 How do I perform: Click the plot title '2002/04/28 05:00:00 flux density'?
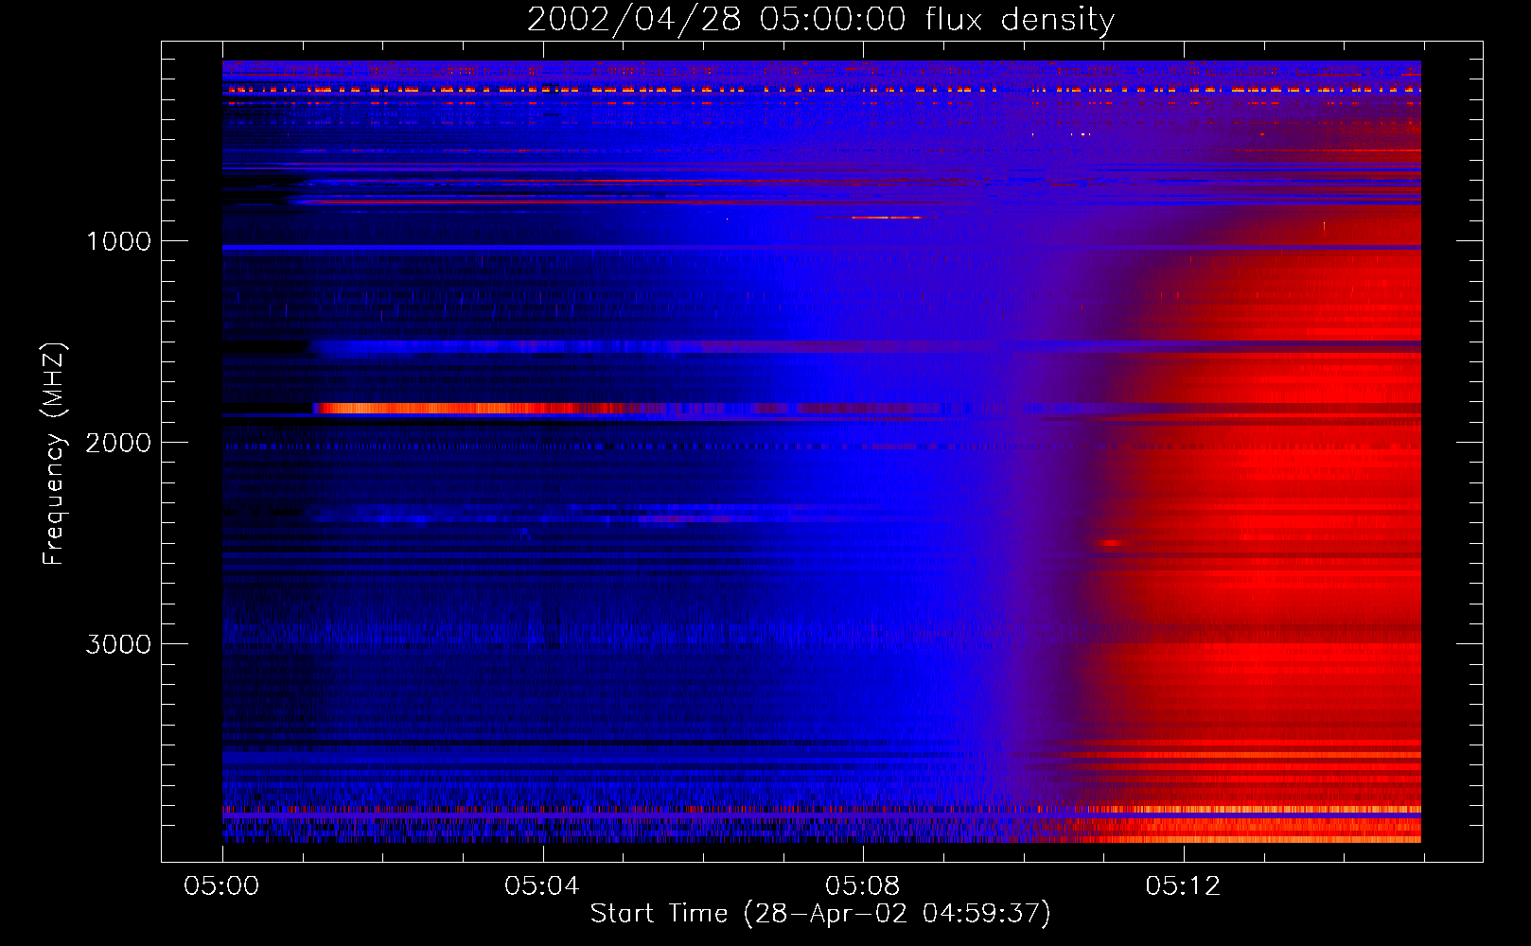[820, 19]
